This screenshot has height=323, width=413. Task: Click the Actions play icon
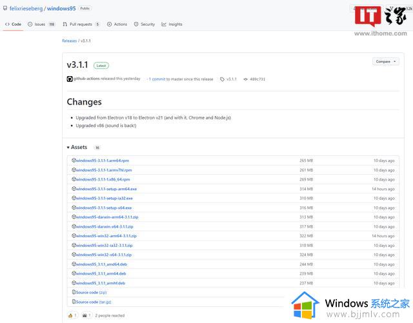pyautogui.click(x=109, y=24)
